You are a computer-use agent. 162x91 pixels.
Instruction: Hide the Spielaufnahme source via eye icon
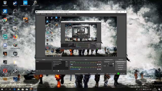[x=66, y=64]
